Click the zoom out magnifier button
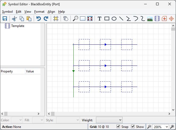This screenshot has width=176, height=130. (149, 127)
